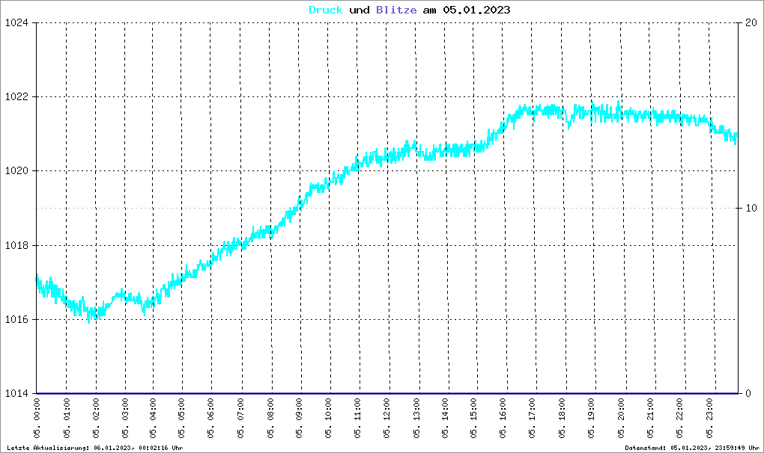Click the word 'Druck' in the title
This screenshot has height=453, width=764.
(326, 10)
